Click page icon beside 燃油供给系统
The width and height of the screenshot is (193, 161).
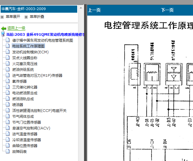(x=8, y=69)
